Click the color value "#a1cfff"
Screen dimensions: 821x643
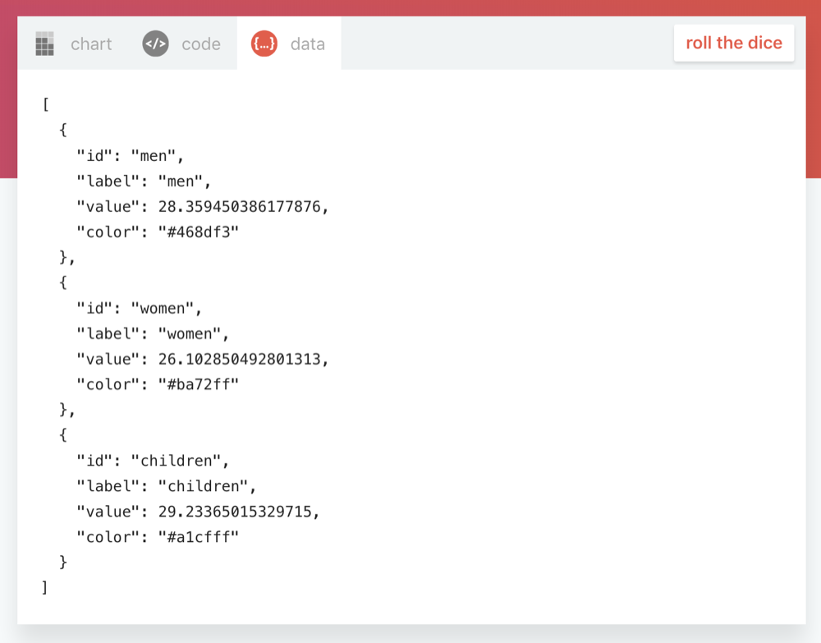pyautogui.click(x=199, y=537)
